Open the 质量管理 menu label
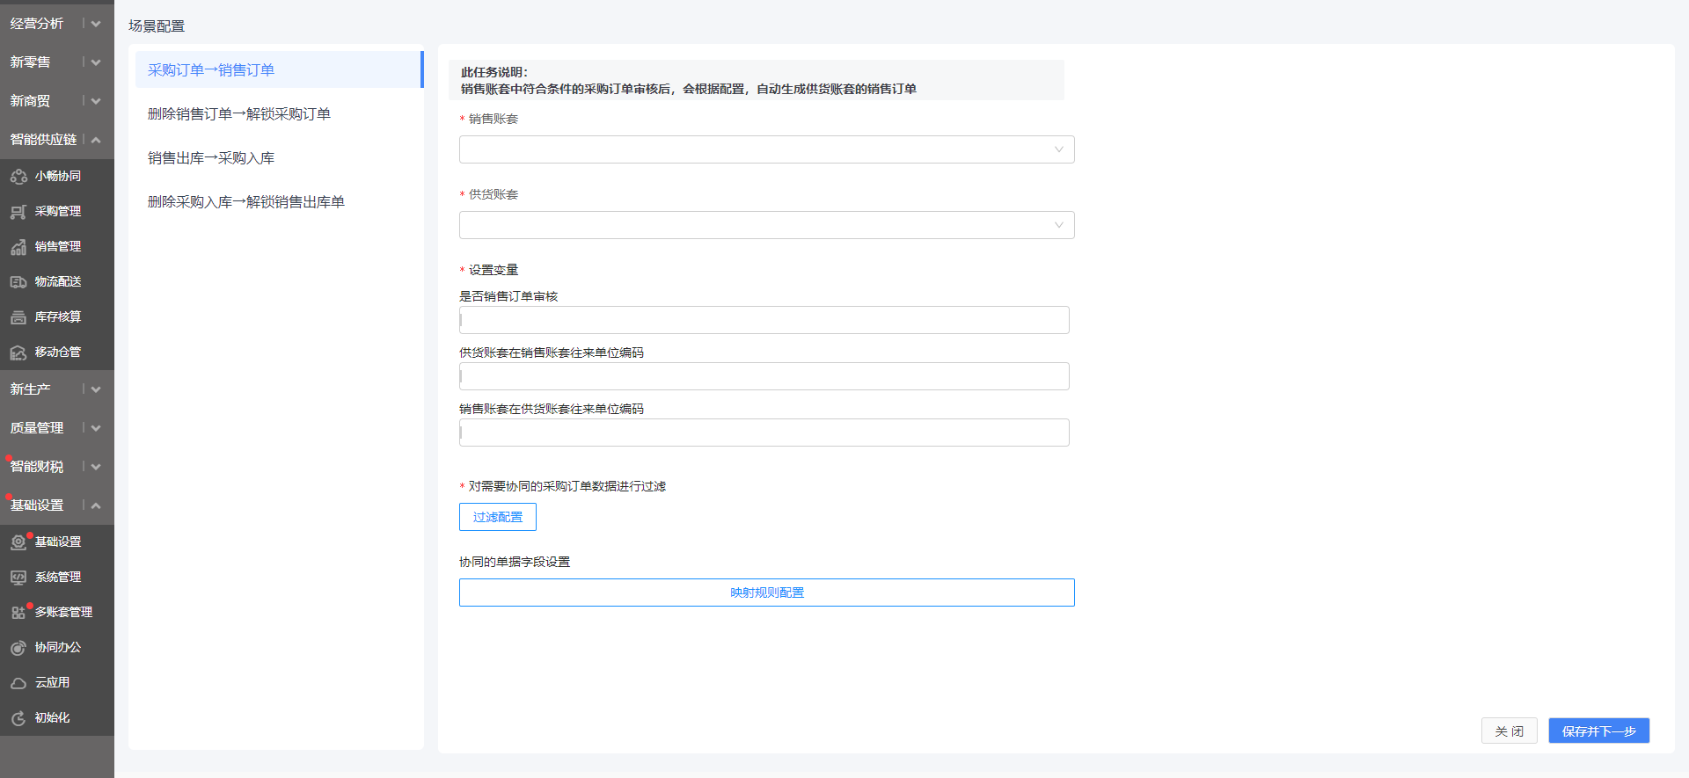 click(37, 428)
